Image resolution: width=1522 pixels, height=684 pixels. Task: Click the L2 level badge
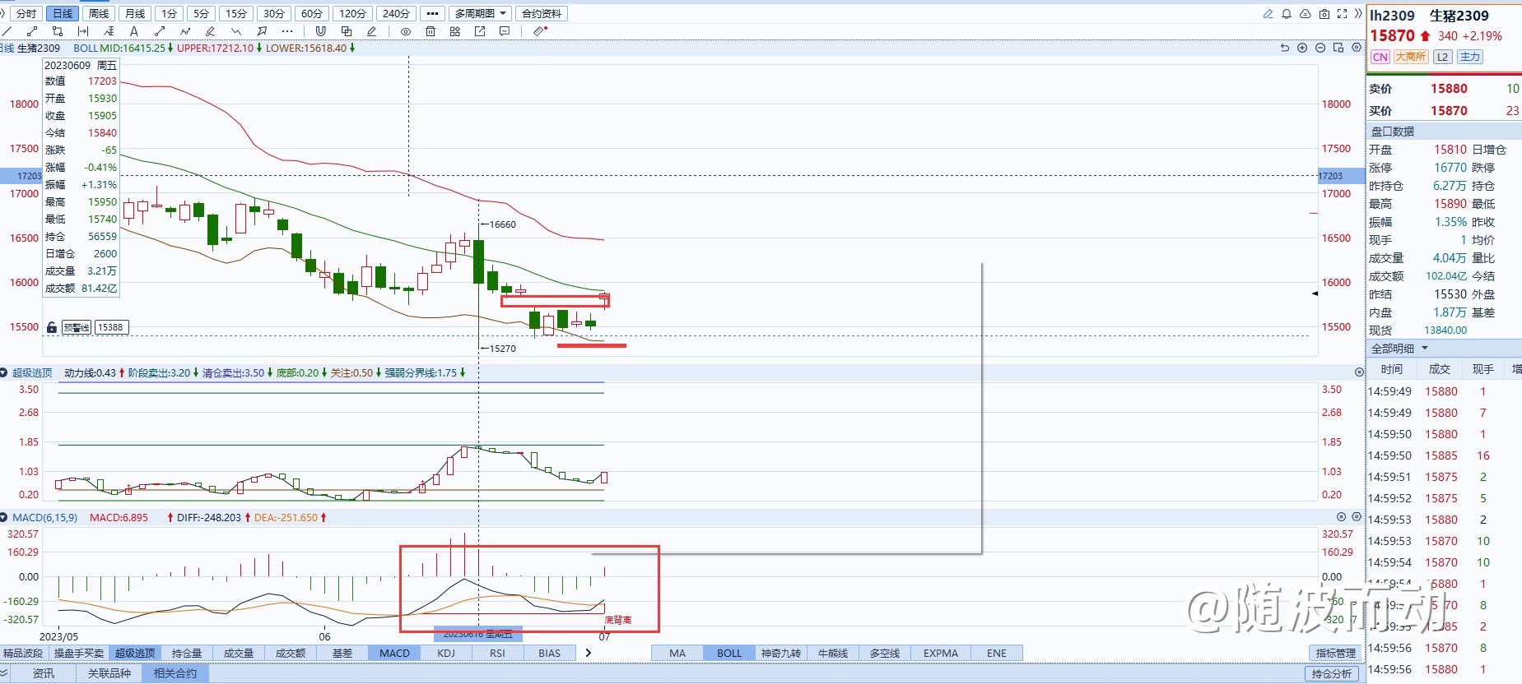coord(1442,57)
